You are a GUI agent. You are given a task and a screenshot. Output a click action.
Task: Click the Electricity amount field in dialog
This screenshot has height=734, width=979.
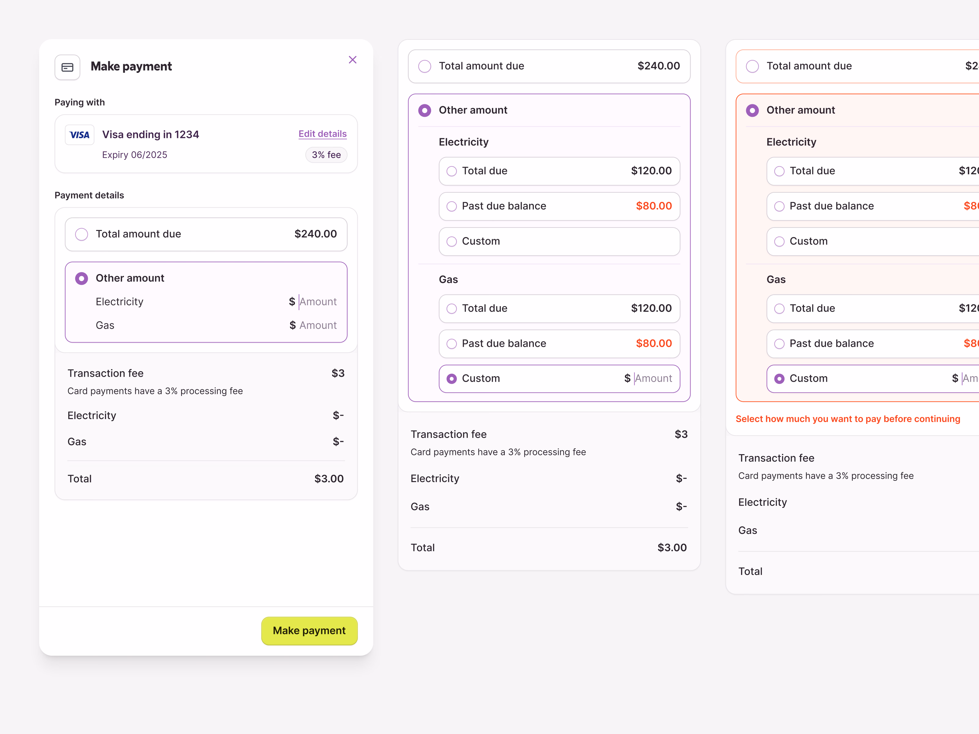(x=312, y=302)
